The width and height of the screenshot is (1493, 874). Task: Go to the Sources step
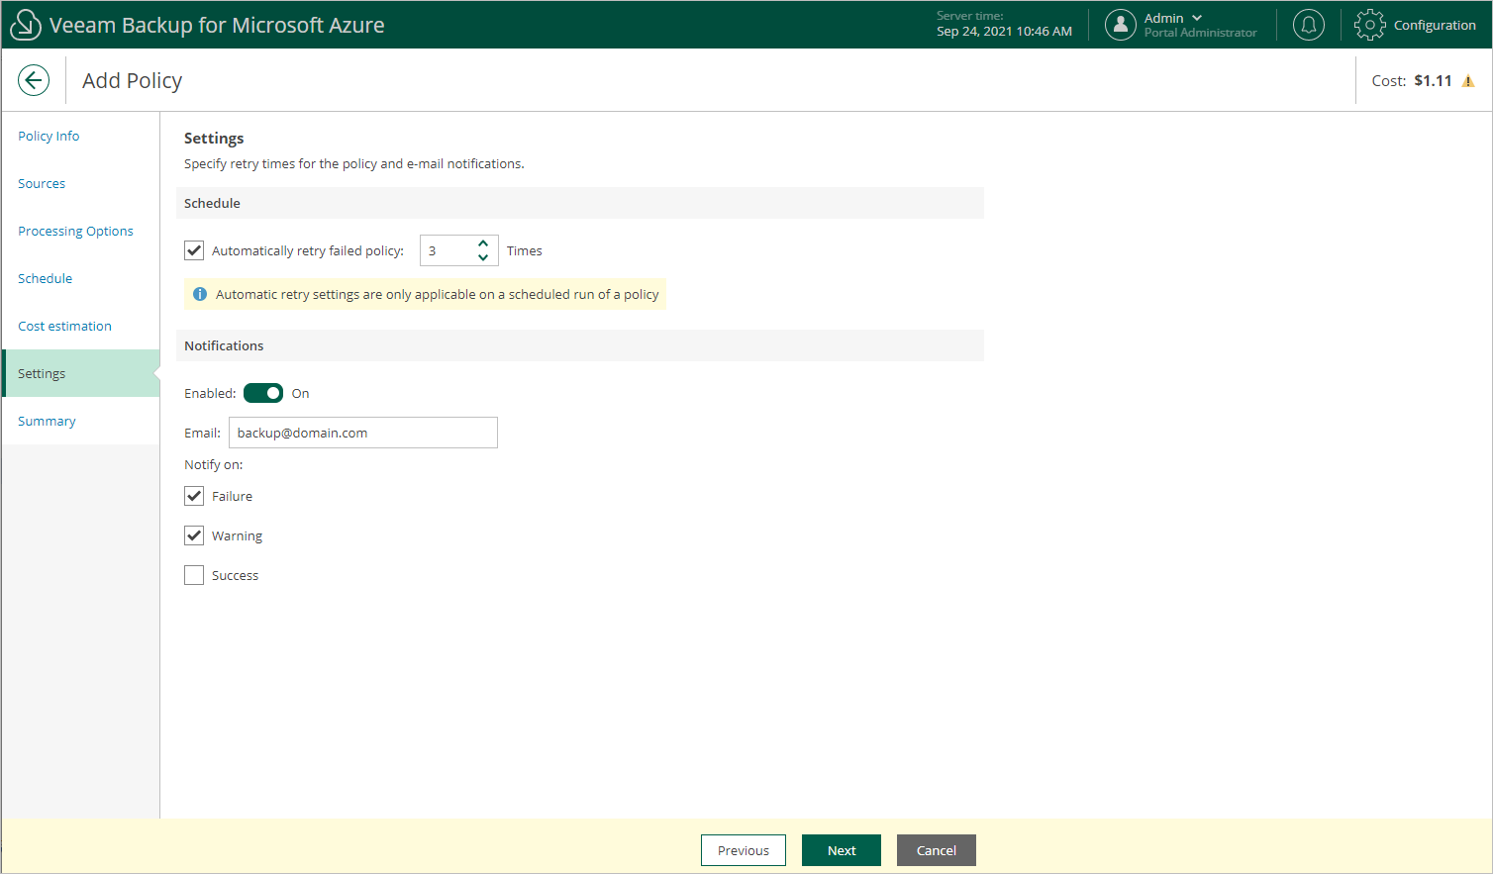pyautogui.click(x=42, y=183)
